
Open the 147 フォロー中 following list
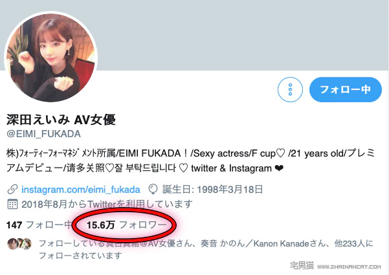(x=39, y=225)
